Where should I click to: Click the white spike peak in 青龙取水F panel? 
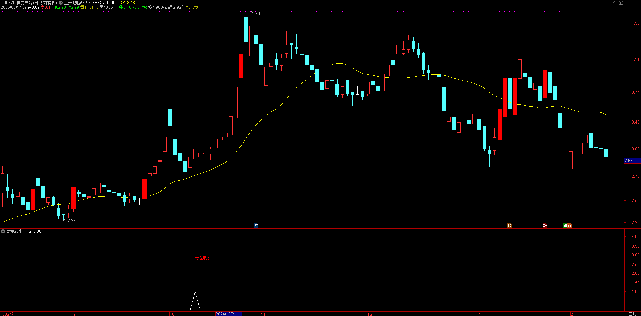195,292
